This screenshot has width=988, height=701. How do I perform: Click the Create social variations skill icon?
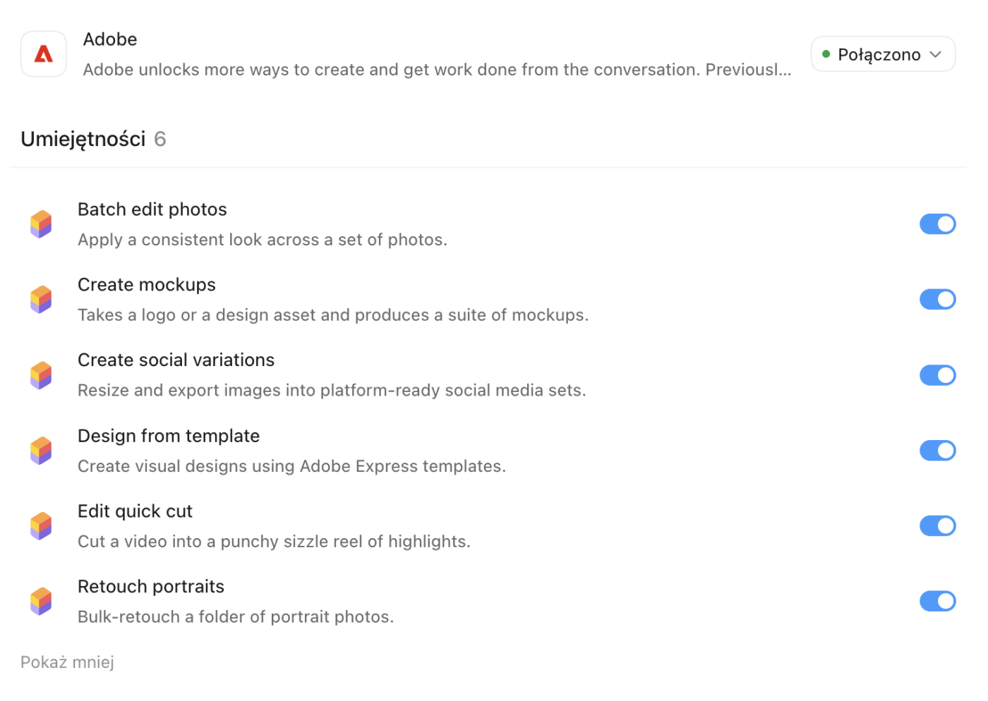tap(41, 375)
